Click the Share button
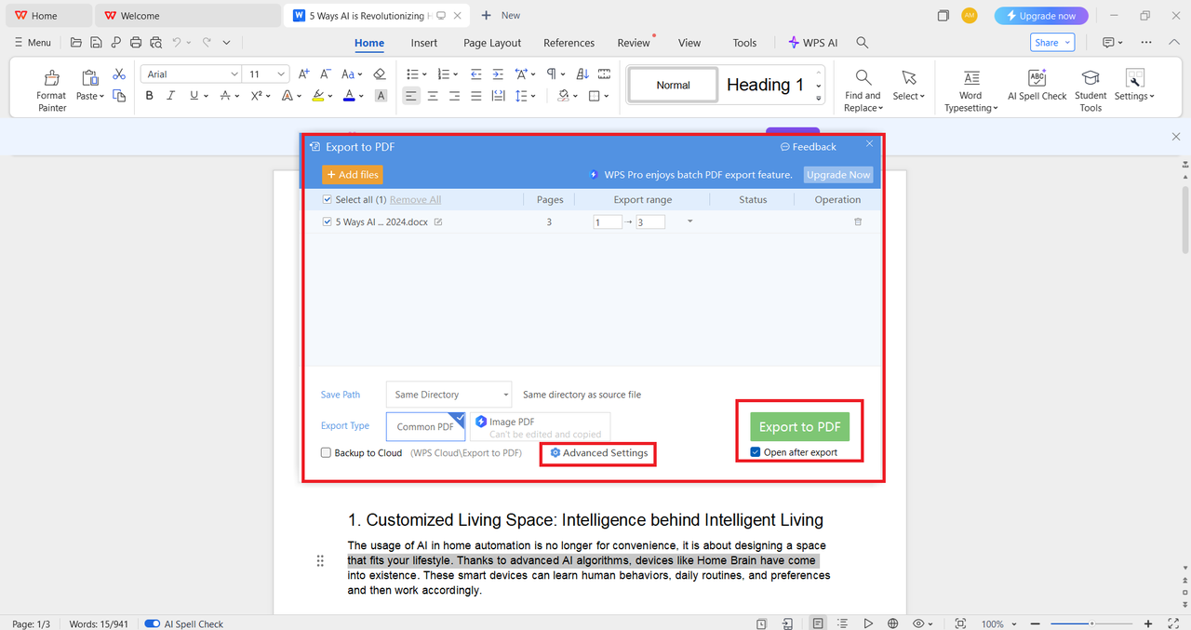The height and width of the screenshot is (630, 1191). coord(1052,43)
